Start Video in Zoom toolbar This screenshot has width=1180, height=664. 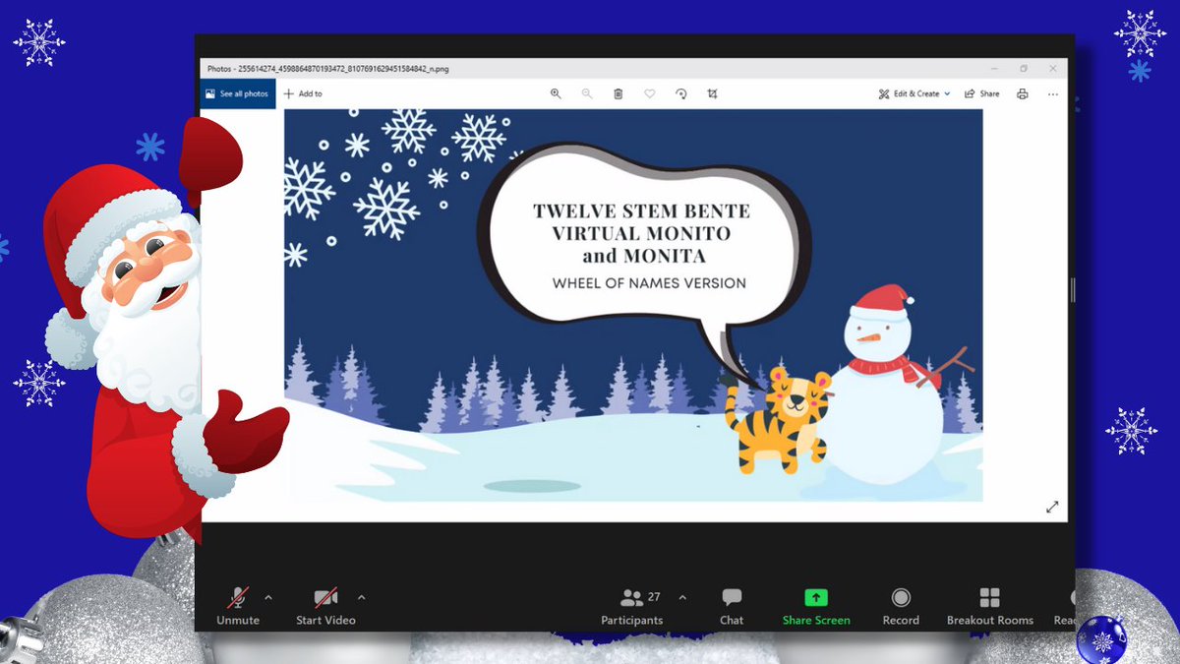point(325,606)
